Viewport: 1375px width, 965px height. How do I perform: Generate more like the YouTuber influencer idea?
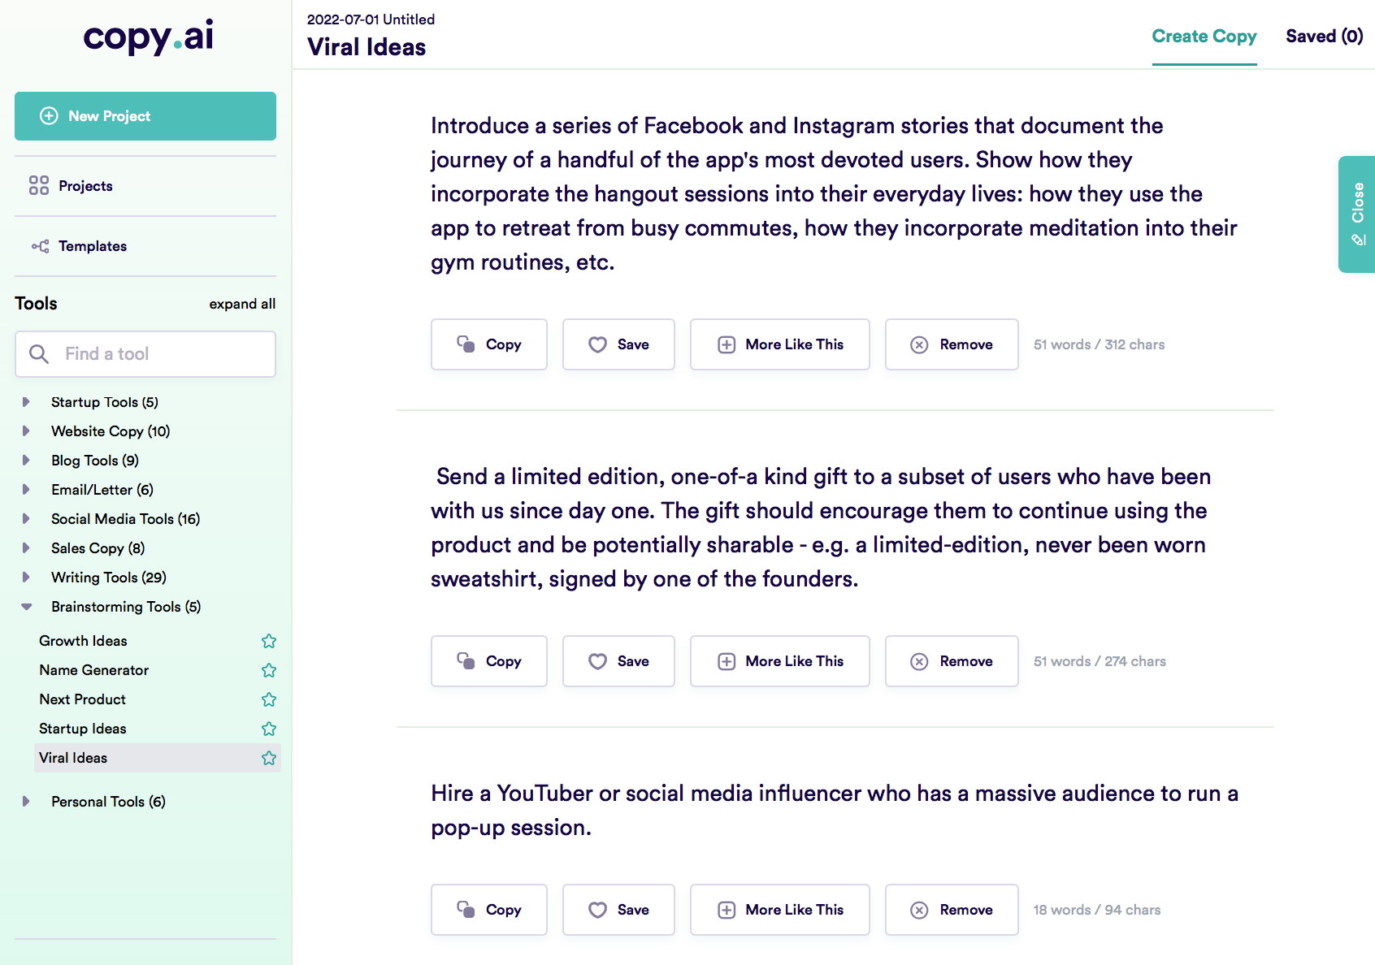tap(779, 910)
